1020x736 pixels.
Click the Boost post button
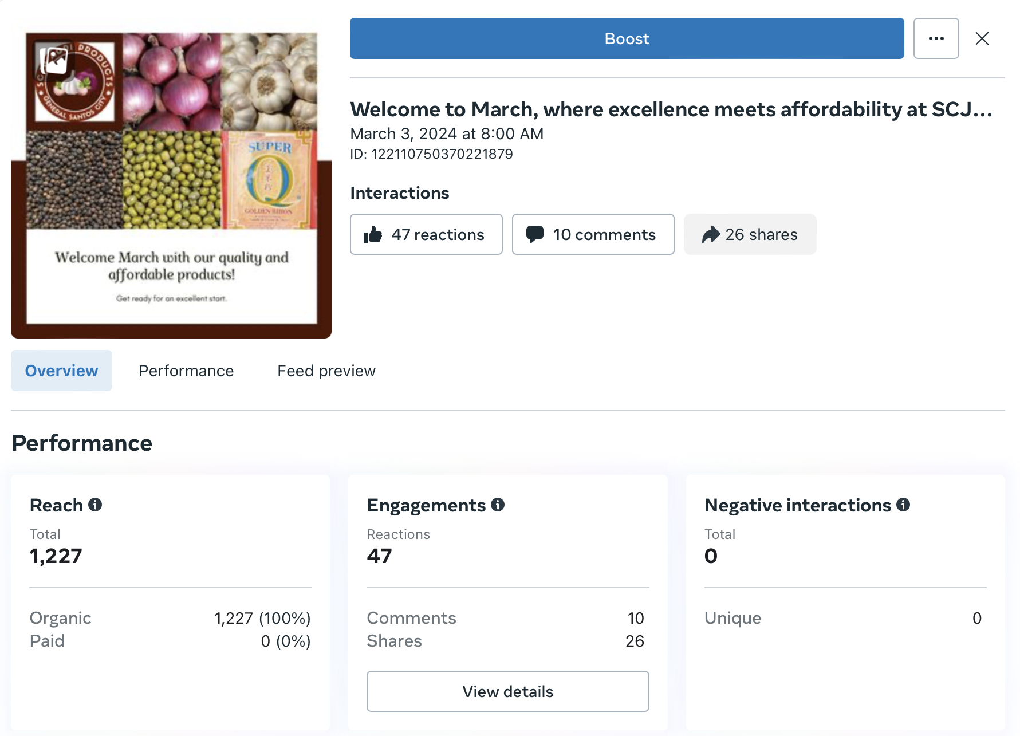coord(627,38)
